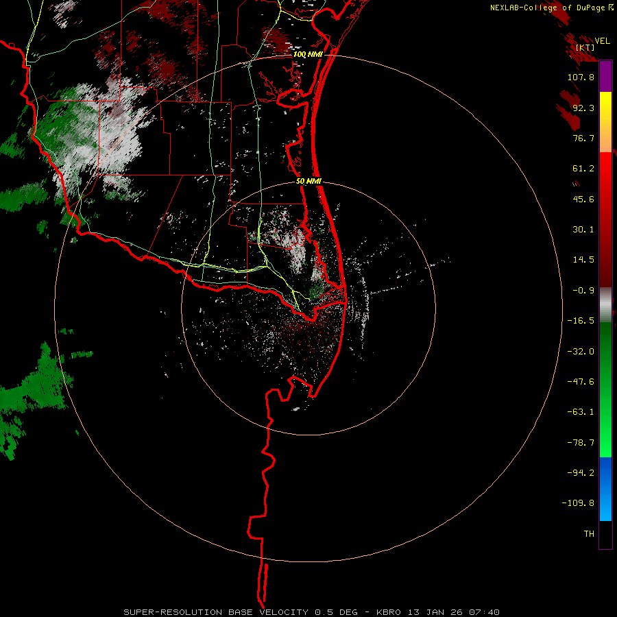This screenshot has height=617, width=617.
Task: Click the -16.5 velocity scale value
Action: point(581,321)
